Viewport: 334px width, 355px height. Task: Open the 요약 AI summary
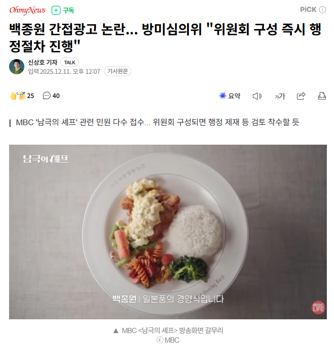230,96
